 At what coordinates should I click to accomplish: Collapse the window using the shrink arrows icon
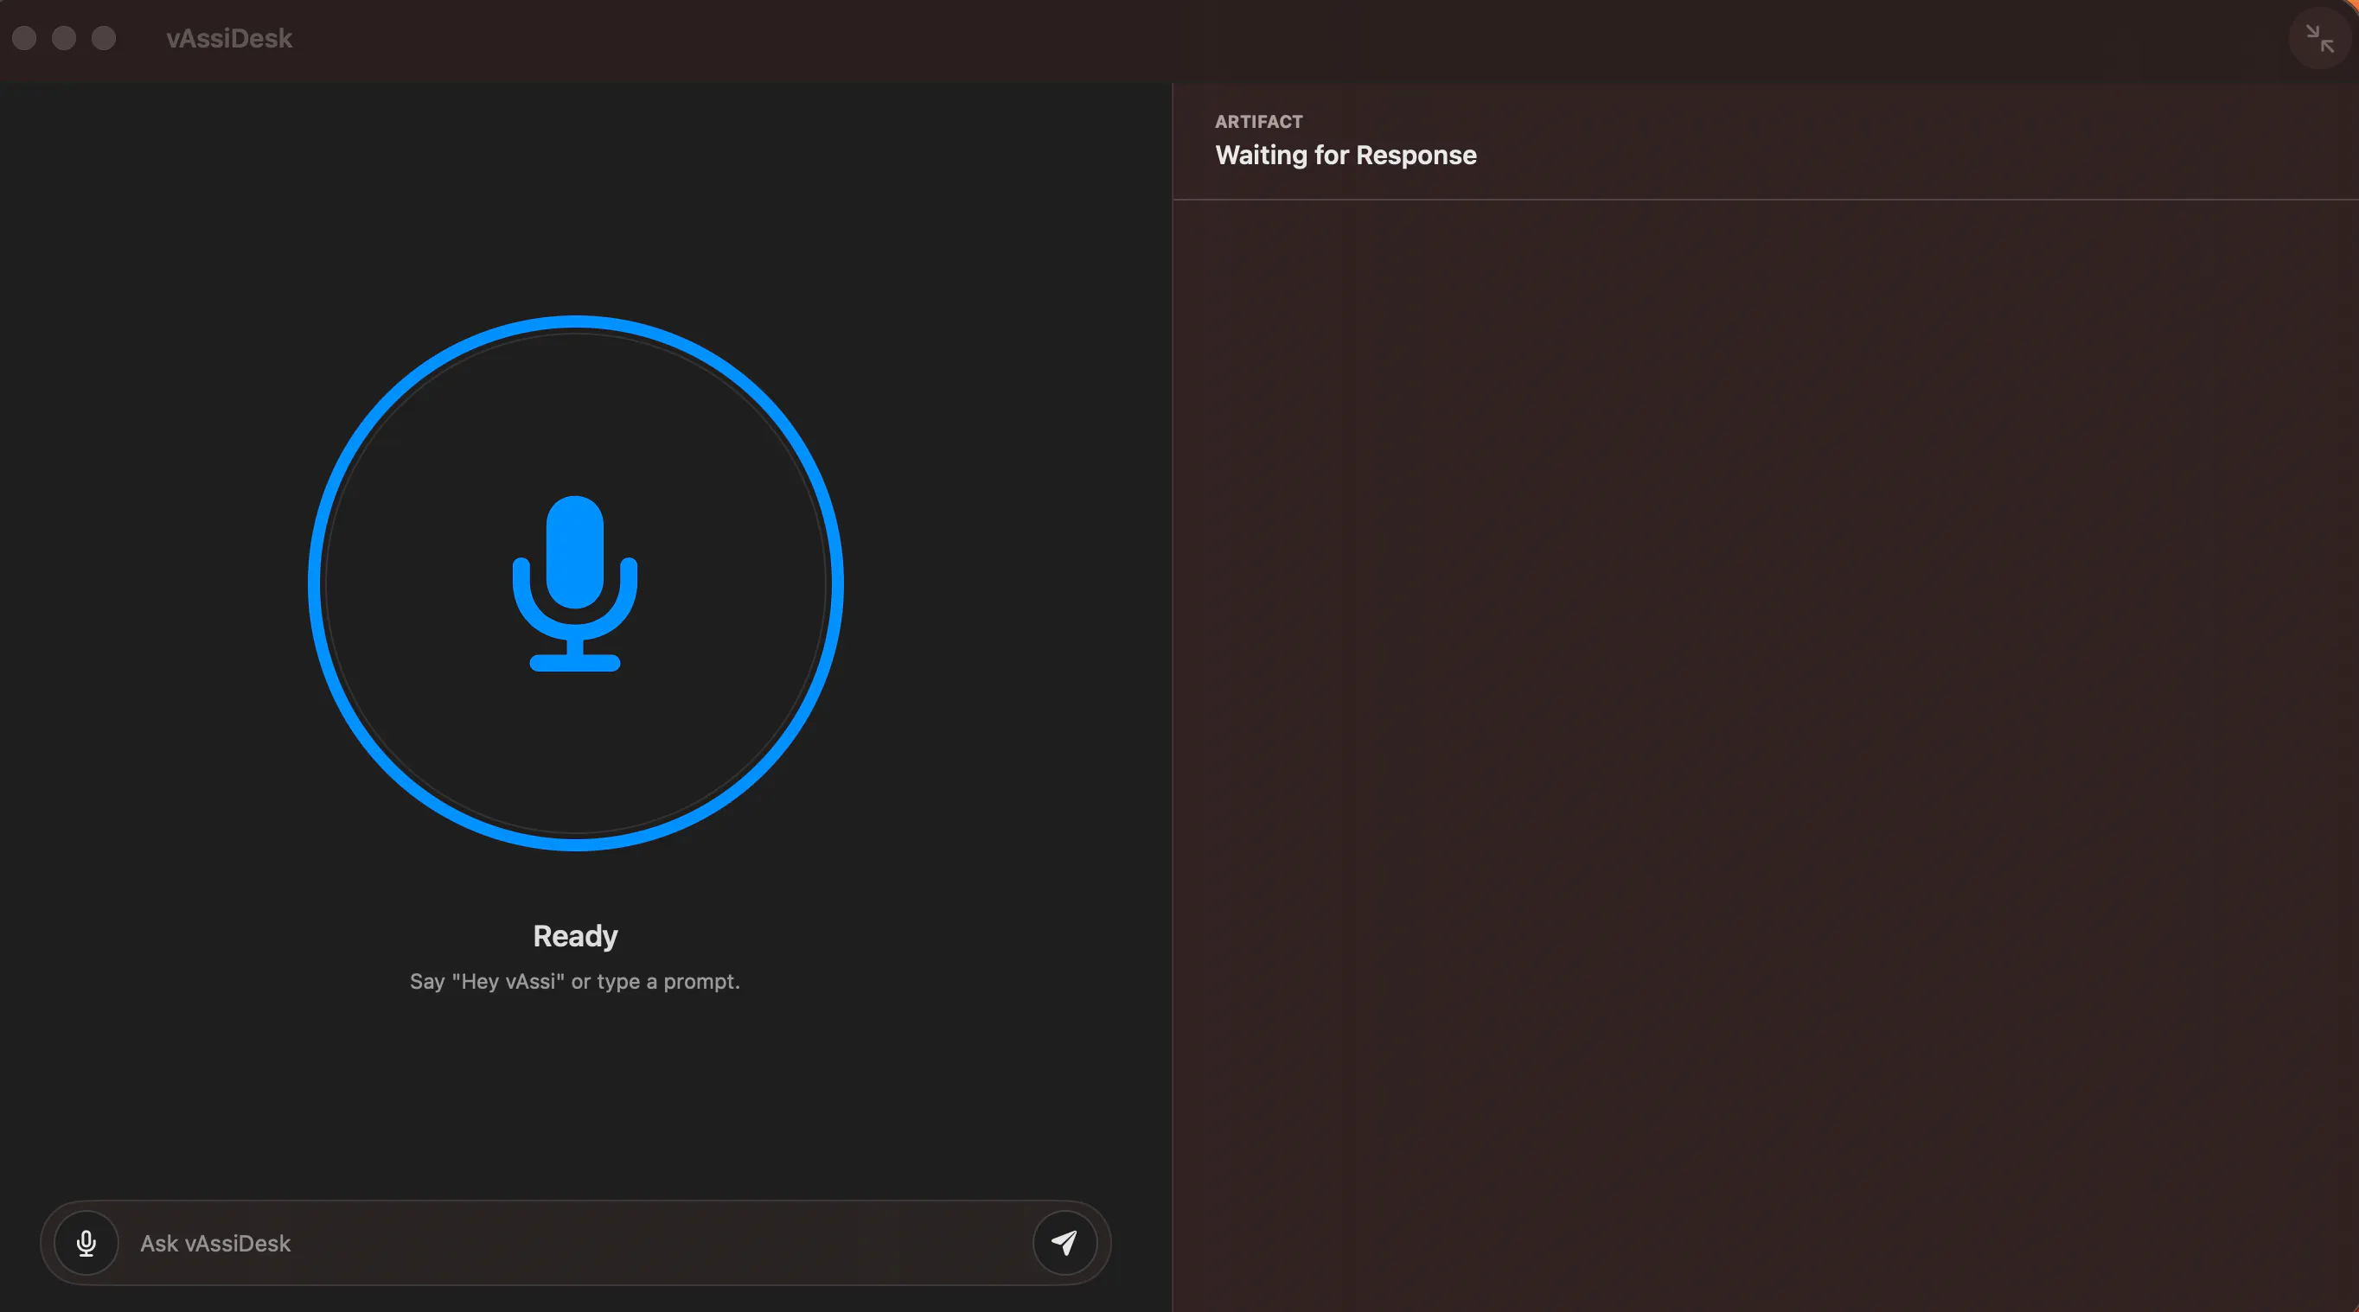(x=2319, y=38)
